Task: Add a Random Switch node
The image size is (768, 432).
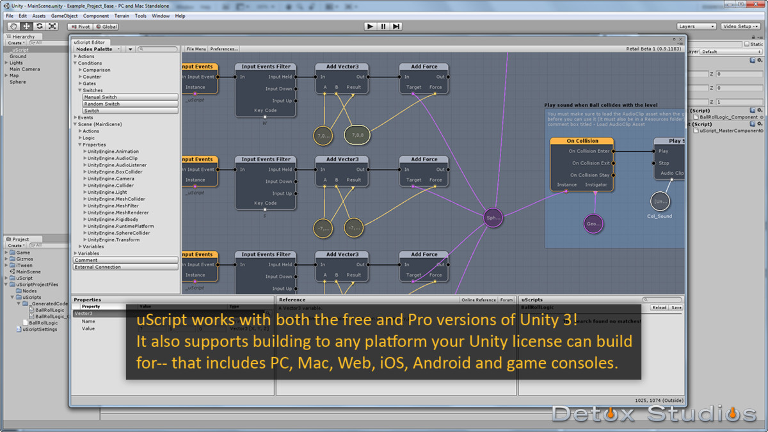Action: (x=131, y=104)
